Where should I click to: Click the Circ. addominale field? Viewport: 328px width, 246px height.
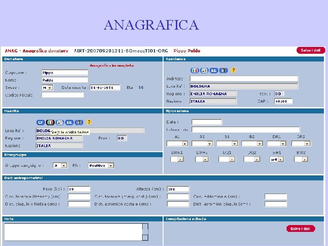pyautogui.click(x=276, y=197)
